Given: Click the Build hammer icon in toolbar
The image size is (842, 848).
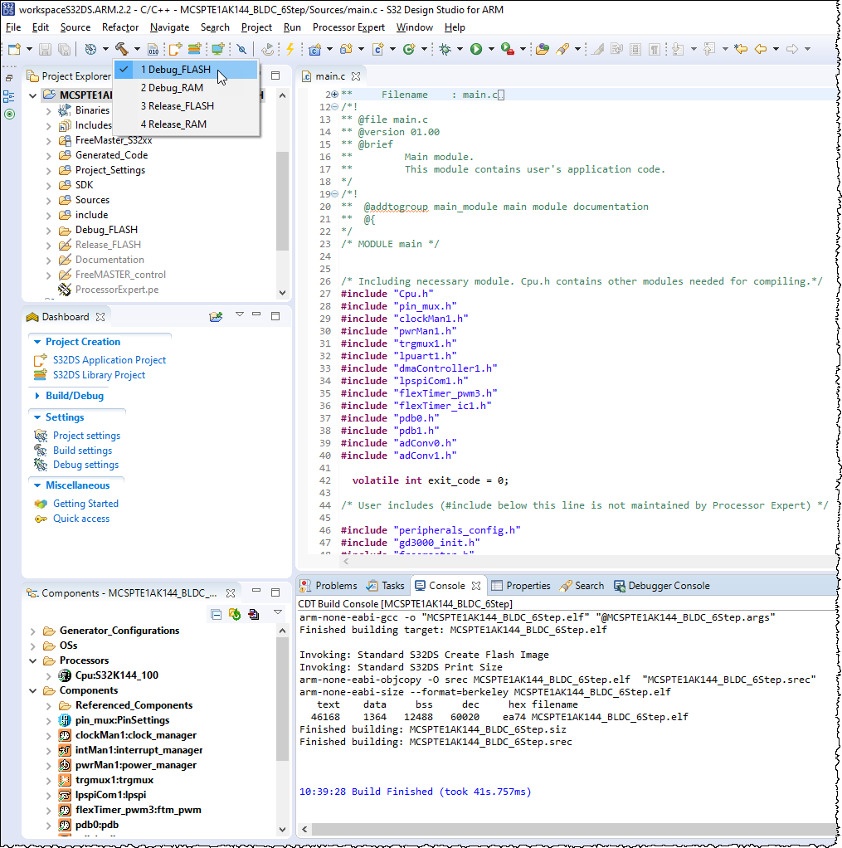Looking at the screenshot, I should click(121, 49).
